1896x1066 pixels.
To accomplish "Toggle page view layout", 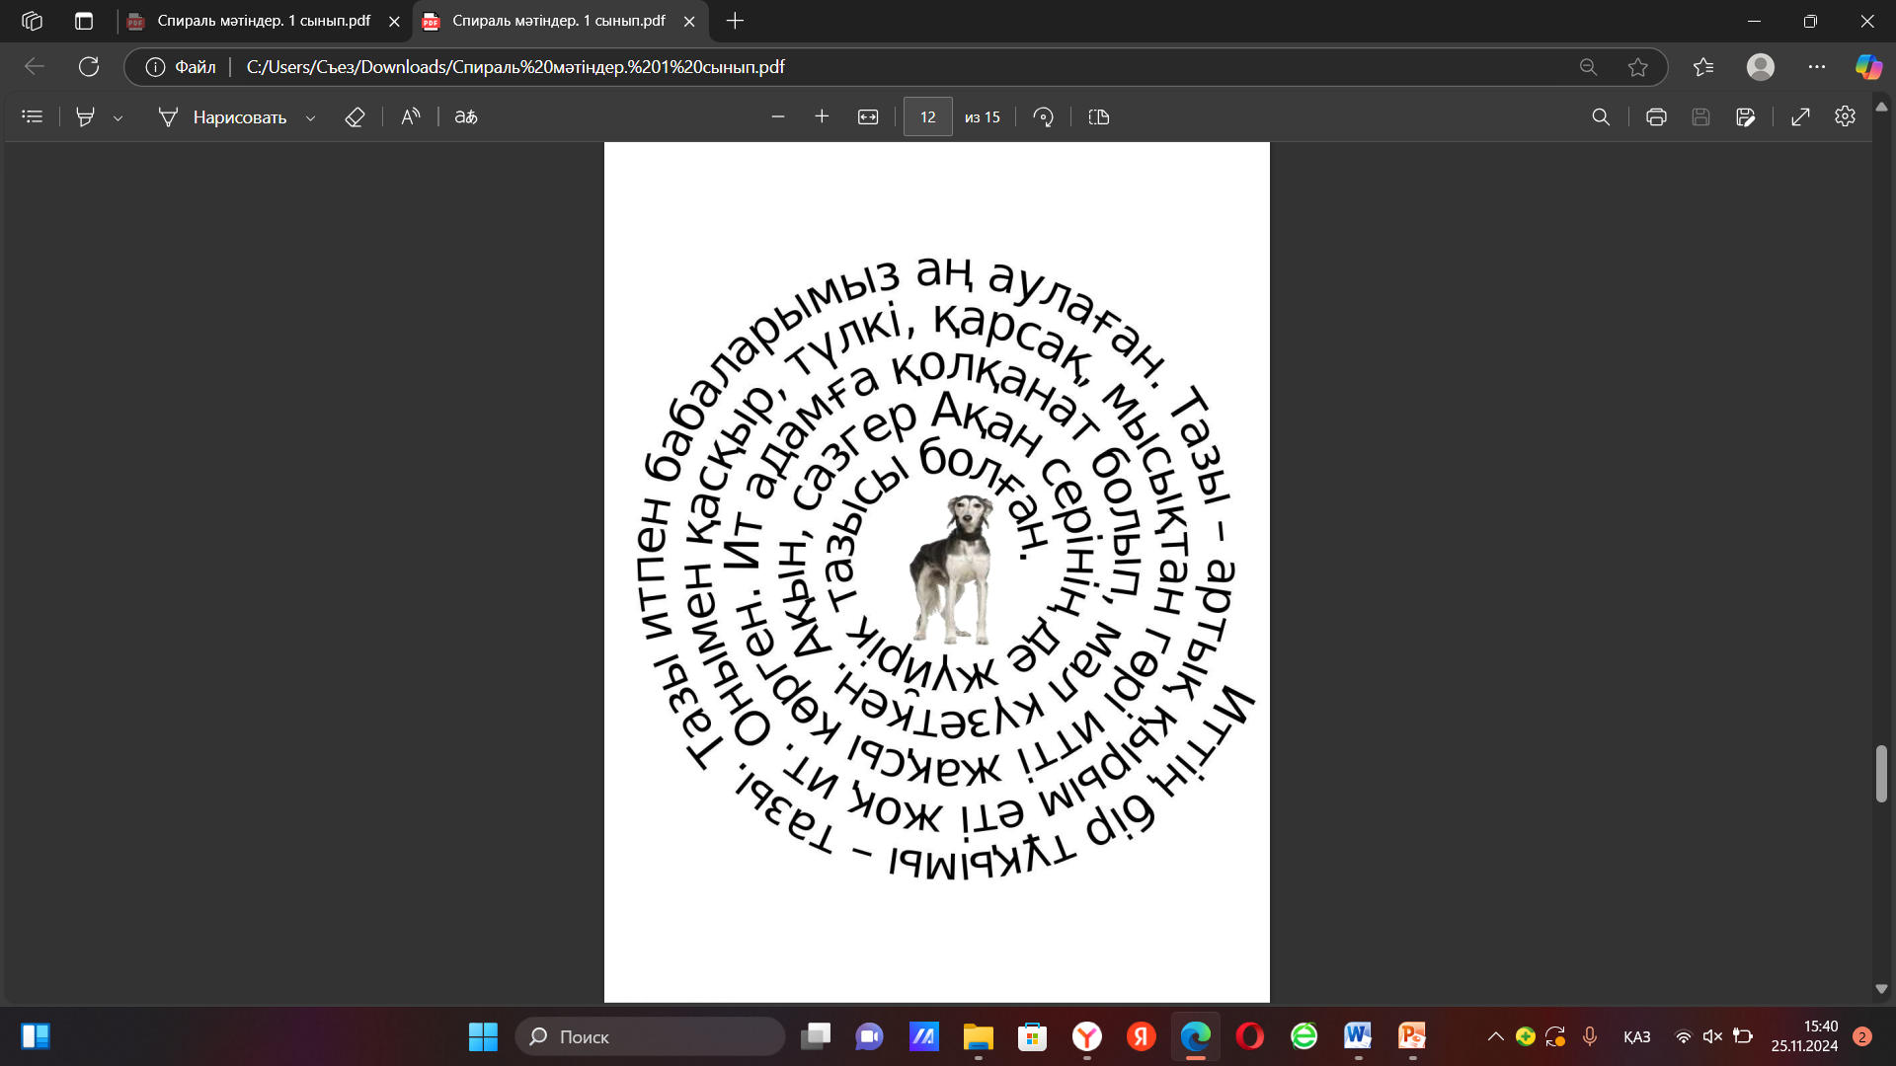I will [x=1099, y=116].
